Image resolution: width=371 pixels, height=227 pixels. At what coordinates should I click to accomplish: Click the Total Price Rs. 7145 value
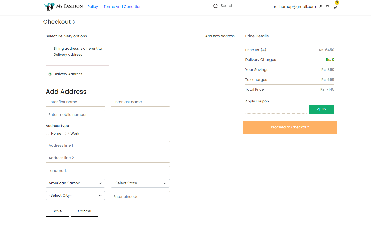click(x=327, y=89)
